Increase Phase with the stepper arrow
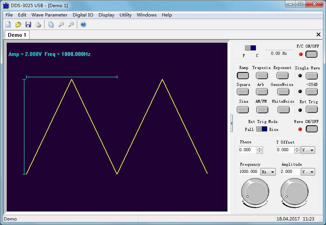 point(259,148)
